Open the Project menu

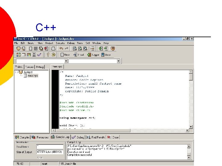pyautogui.click(x=49, y=43)
